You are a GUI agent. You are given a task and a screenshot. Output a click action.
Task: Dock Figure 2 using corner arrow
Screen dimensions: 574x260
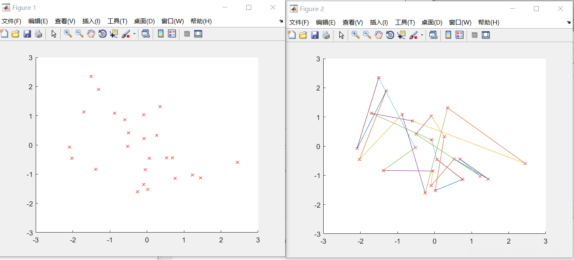pos(569,23)
